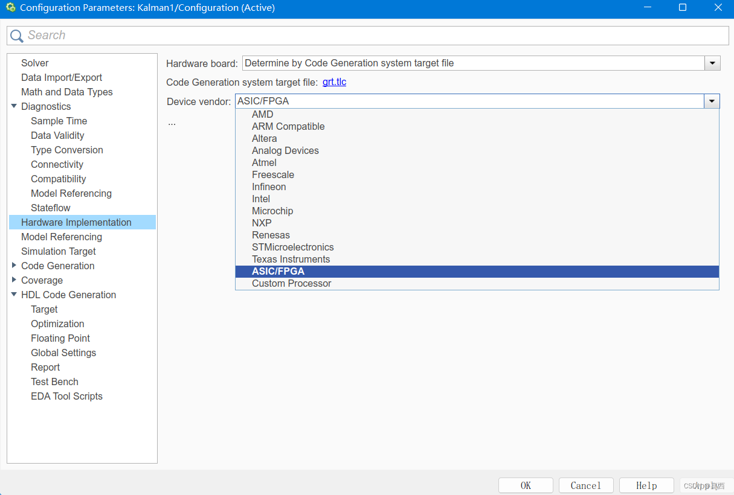Viewport: 734px width, 495px height.
Task: Open the Hardware board dropdown arrow
Action: click(x=712, y=63)
